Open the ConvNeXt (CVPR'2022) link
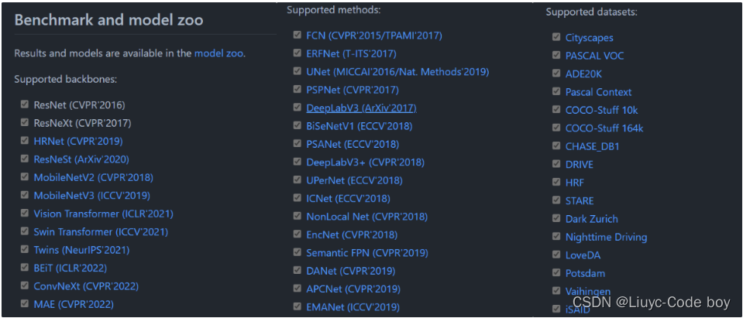The height and width of the screenshot is (318, 743). pyautogui.click(x=86, y=286)
